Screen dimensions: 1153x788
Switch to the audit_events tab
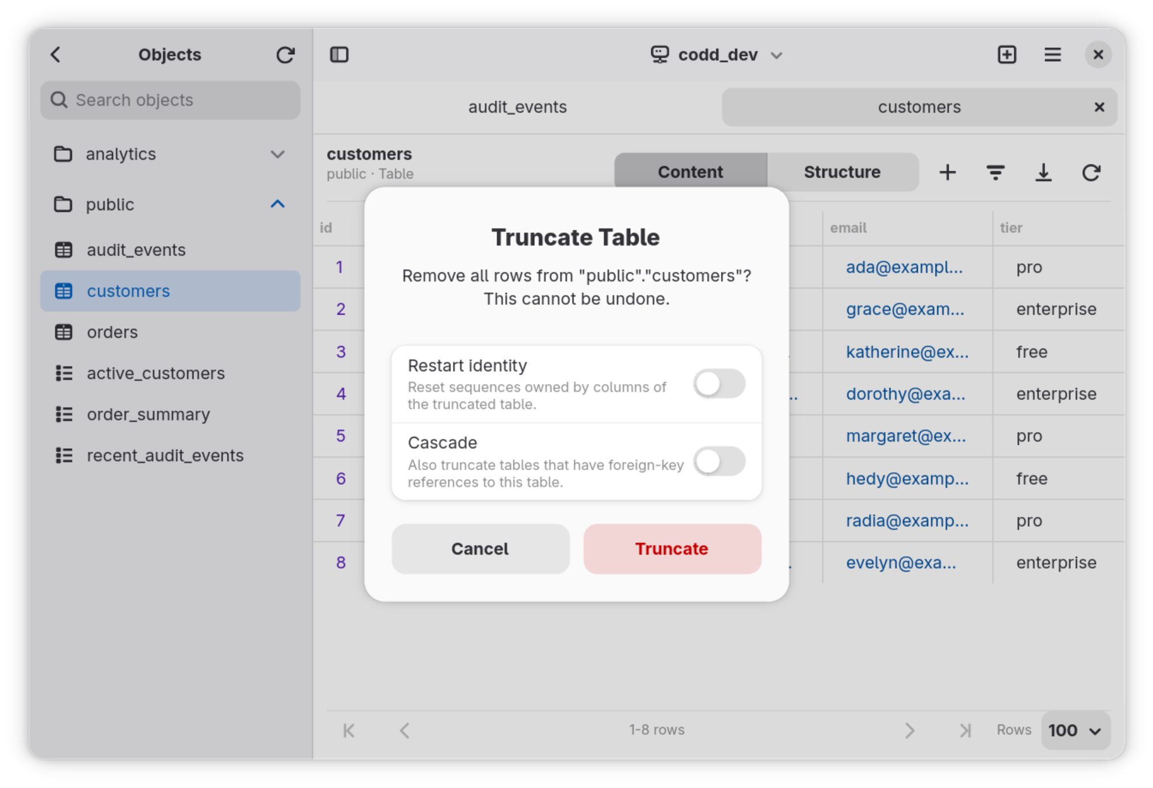tap(517, 107)
